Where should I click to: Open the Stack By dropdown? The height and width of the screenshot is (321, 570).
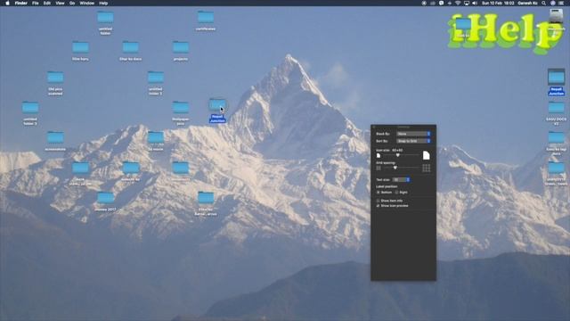click(x=413, y=134)
